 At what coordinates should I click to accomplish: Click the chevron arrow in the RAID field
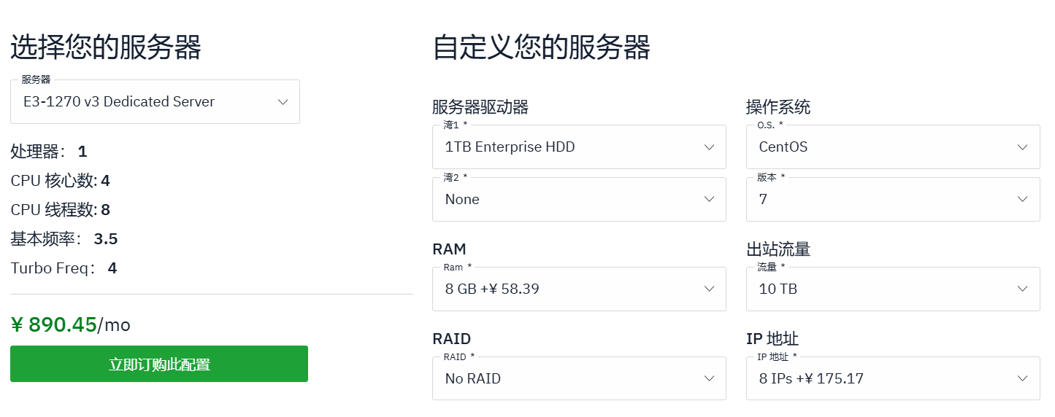709,379
